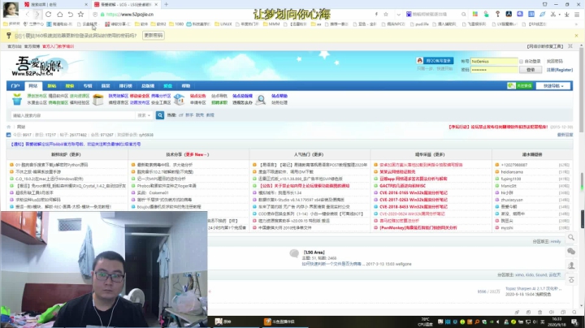Open the 1080 bookmarks folder
585x328 pixels.
[x=176, y=24]
